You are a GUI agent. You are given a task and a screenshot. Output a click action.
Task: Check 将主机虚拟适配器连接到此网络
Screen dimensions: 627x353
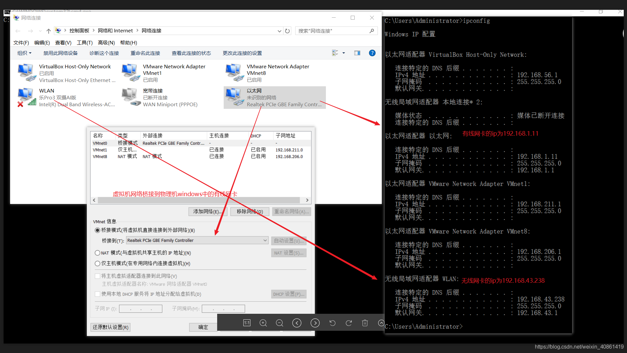[97, 276]
